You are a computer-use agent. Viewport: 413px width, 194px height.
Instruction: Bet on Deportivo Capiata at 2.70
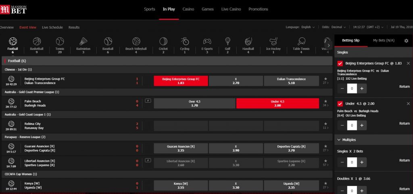click(x=291, y=148)
